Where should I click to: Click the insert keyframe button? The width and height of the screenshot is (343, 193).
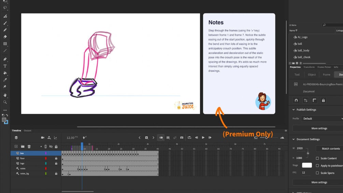pyautogui.click(x=146, y=138)
